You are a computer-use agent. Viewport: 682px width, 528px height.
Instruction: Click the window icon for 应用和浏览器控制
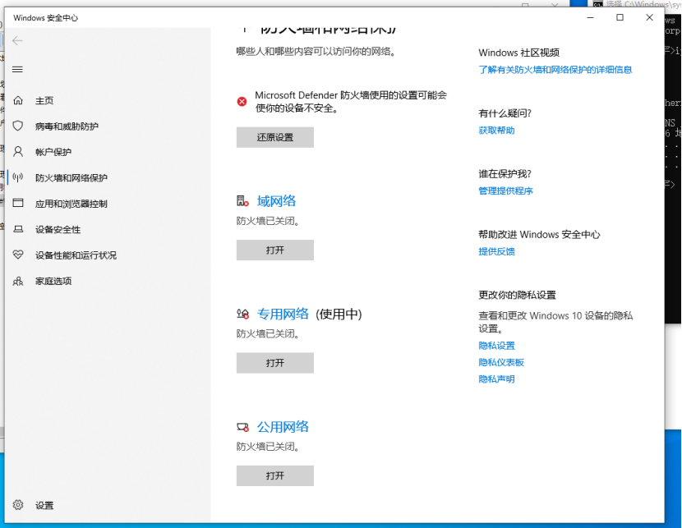click(x=18, y=203)
